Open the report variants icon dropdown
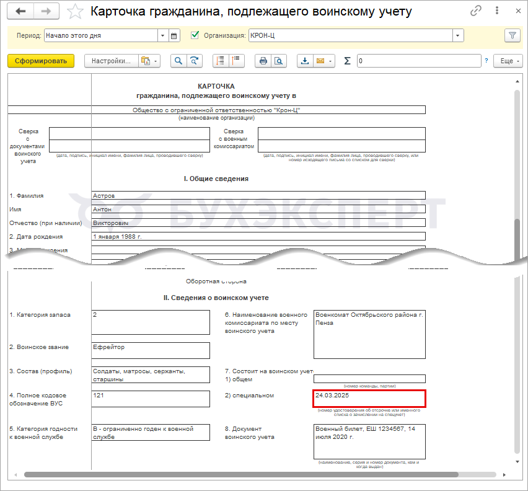 point(149,61)
